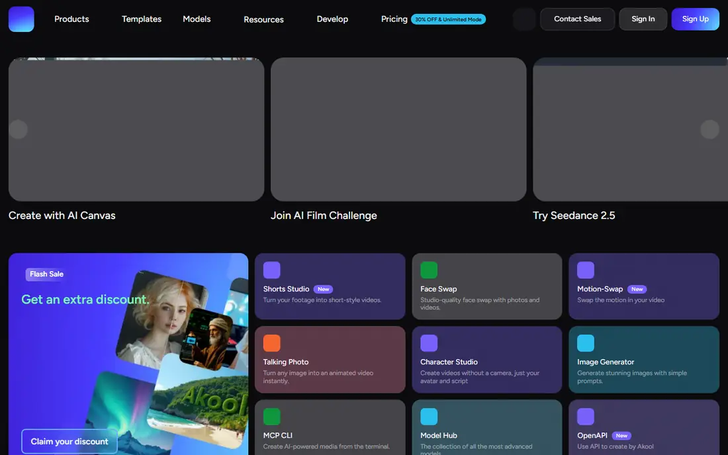Click the Face Swap icon
This screenshot has height=455, width=728.
429,270
